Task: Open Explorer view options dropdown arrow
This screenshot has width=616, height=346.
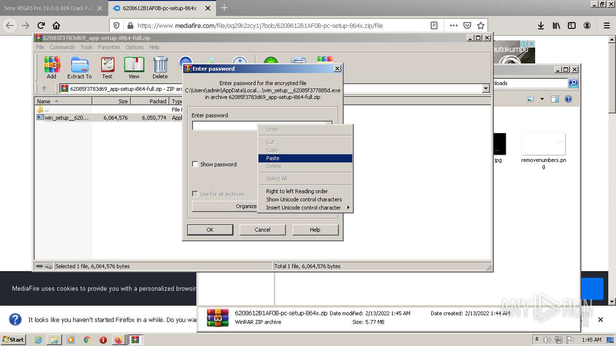Action: click(542, 99)
